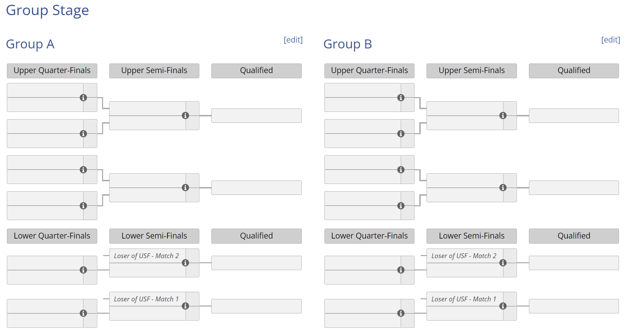Open info icon of Group B's first Upper Quarter-Final
The height and width of the screenshot is (335, 642).
pos(401,97)
